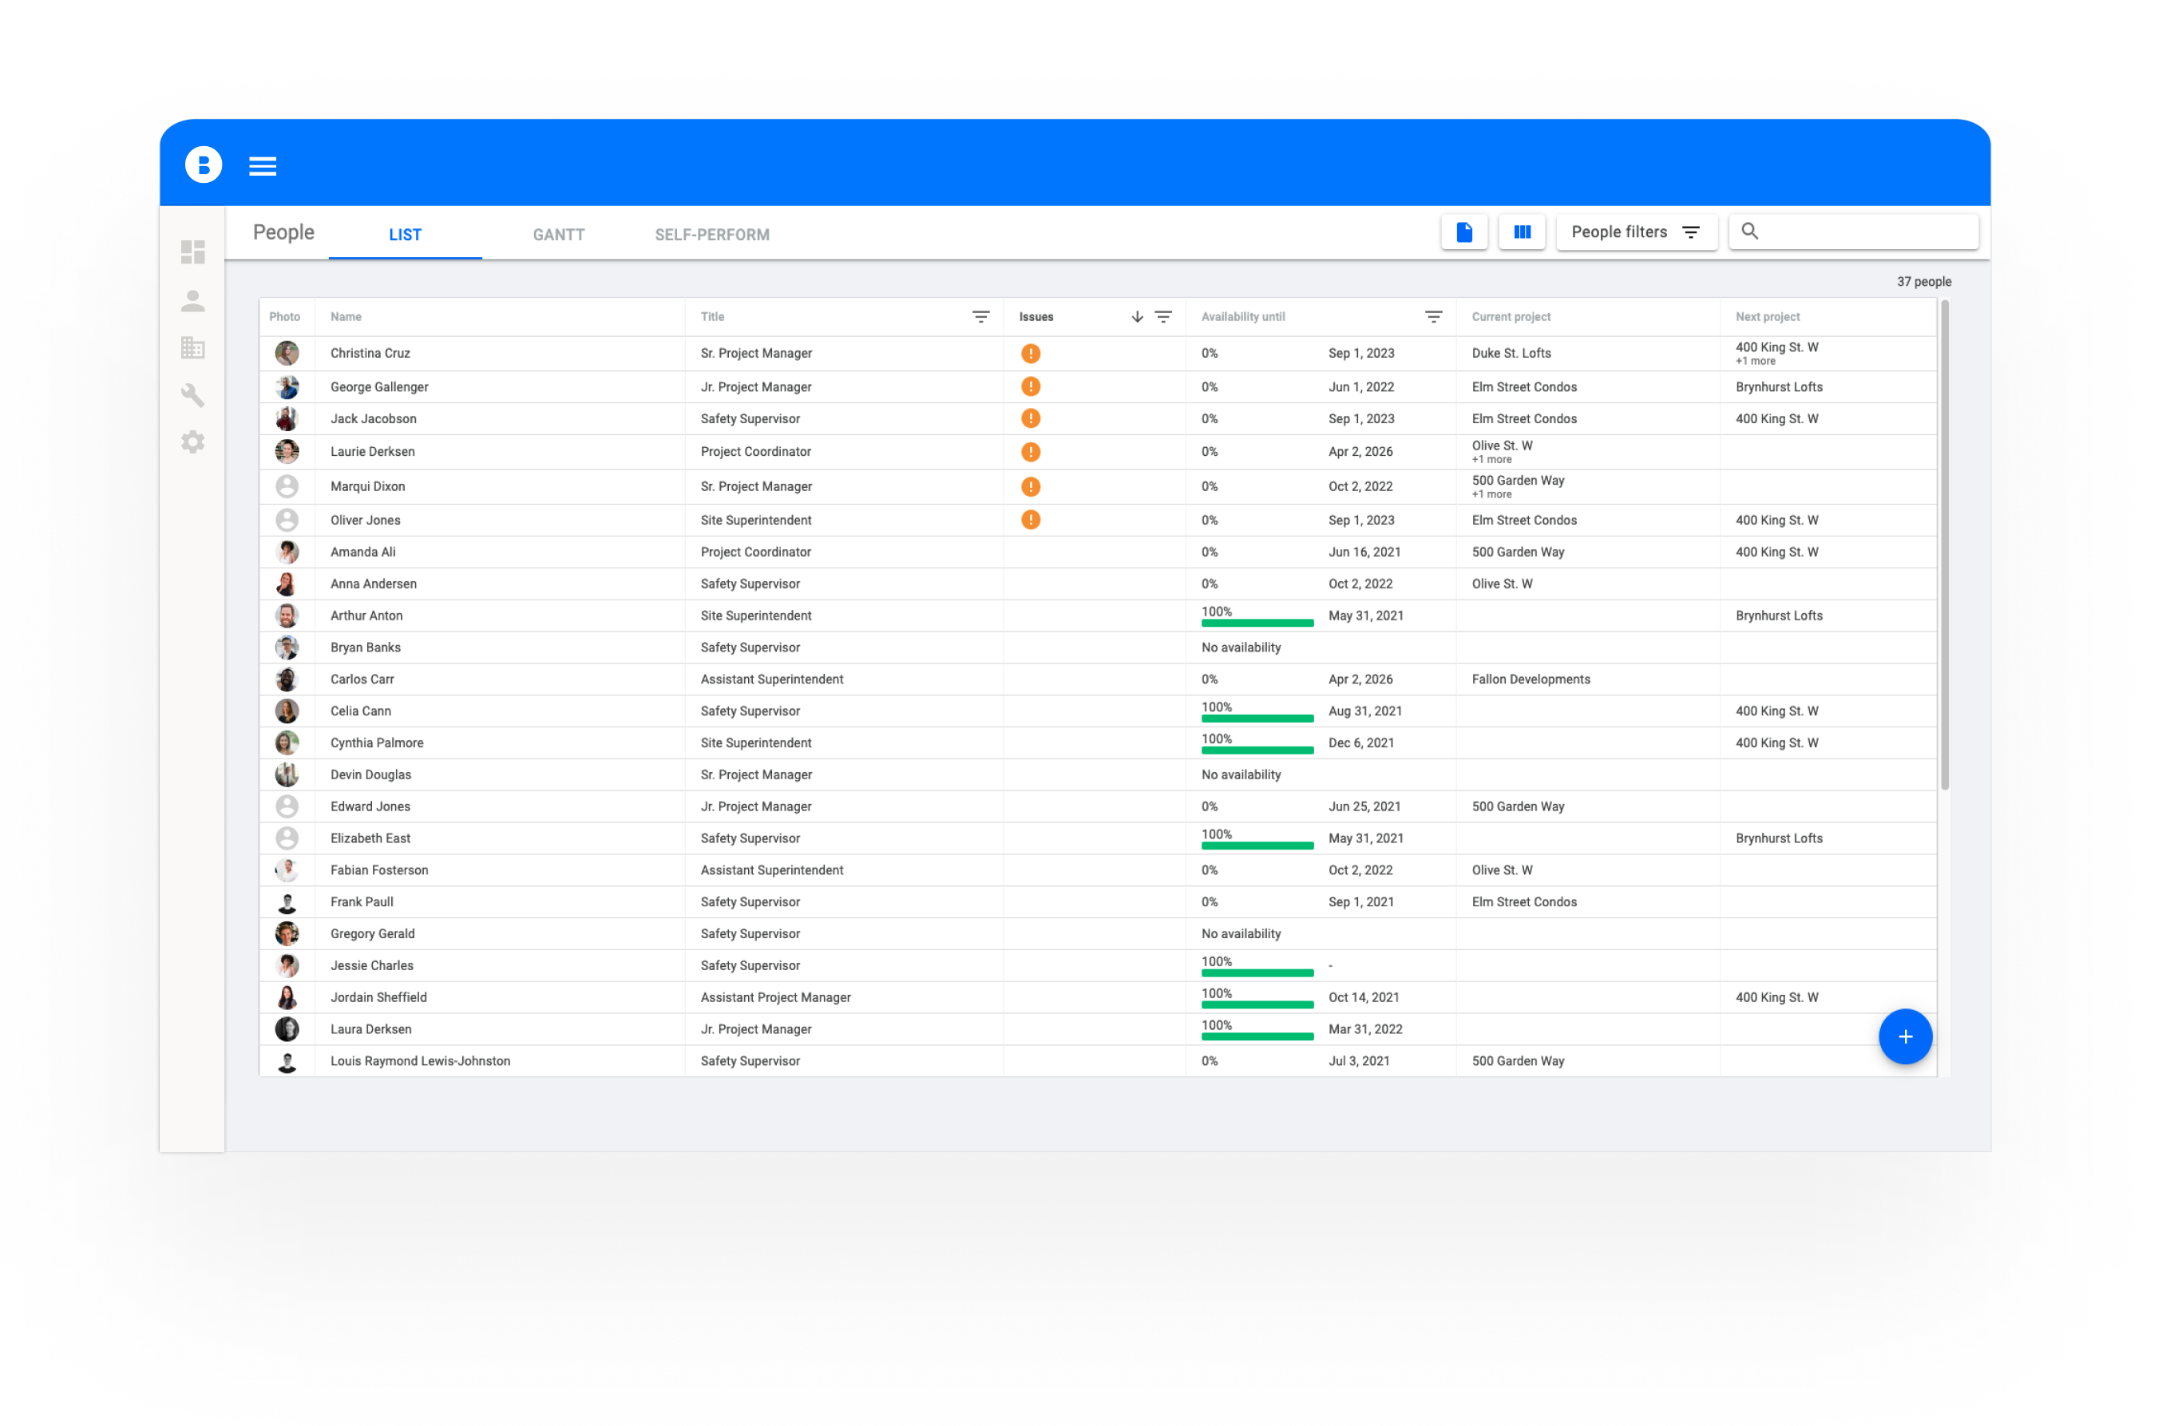2182x1426 pixels.
Task: Click the export document icon in the toolbar
Action: [1464, 232]
